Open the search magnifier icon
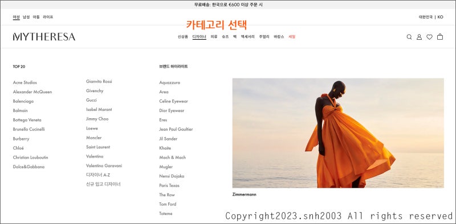Image resolution: width=456 pixels, height=224 pixels. 409,37
